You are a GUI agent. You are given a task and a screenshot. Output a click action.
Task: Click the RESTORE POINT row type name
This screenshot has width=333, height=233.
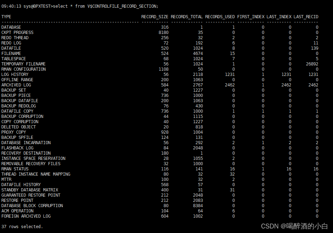(x=18, y=200)
